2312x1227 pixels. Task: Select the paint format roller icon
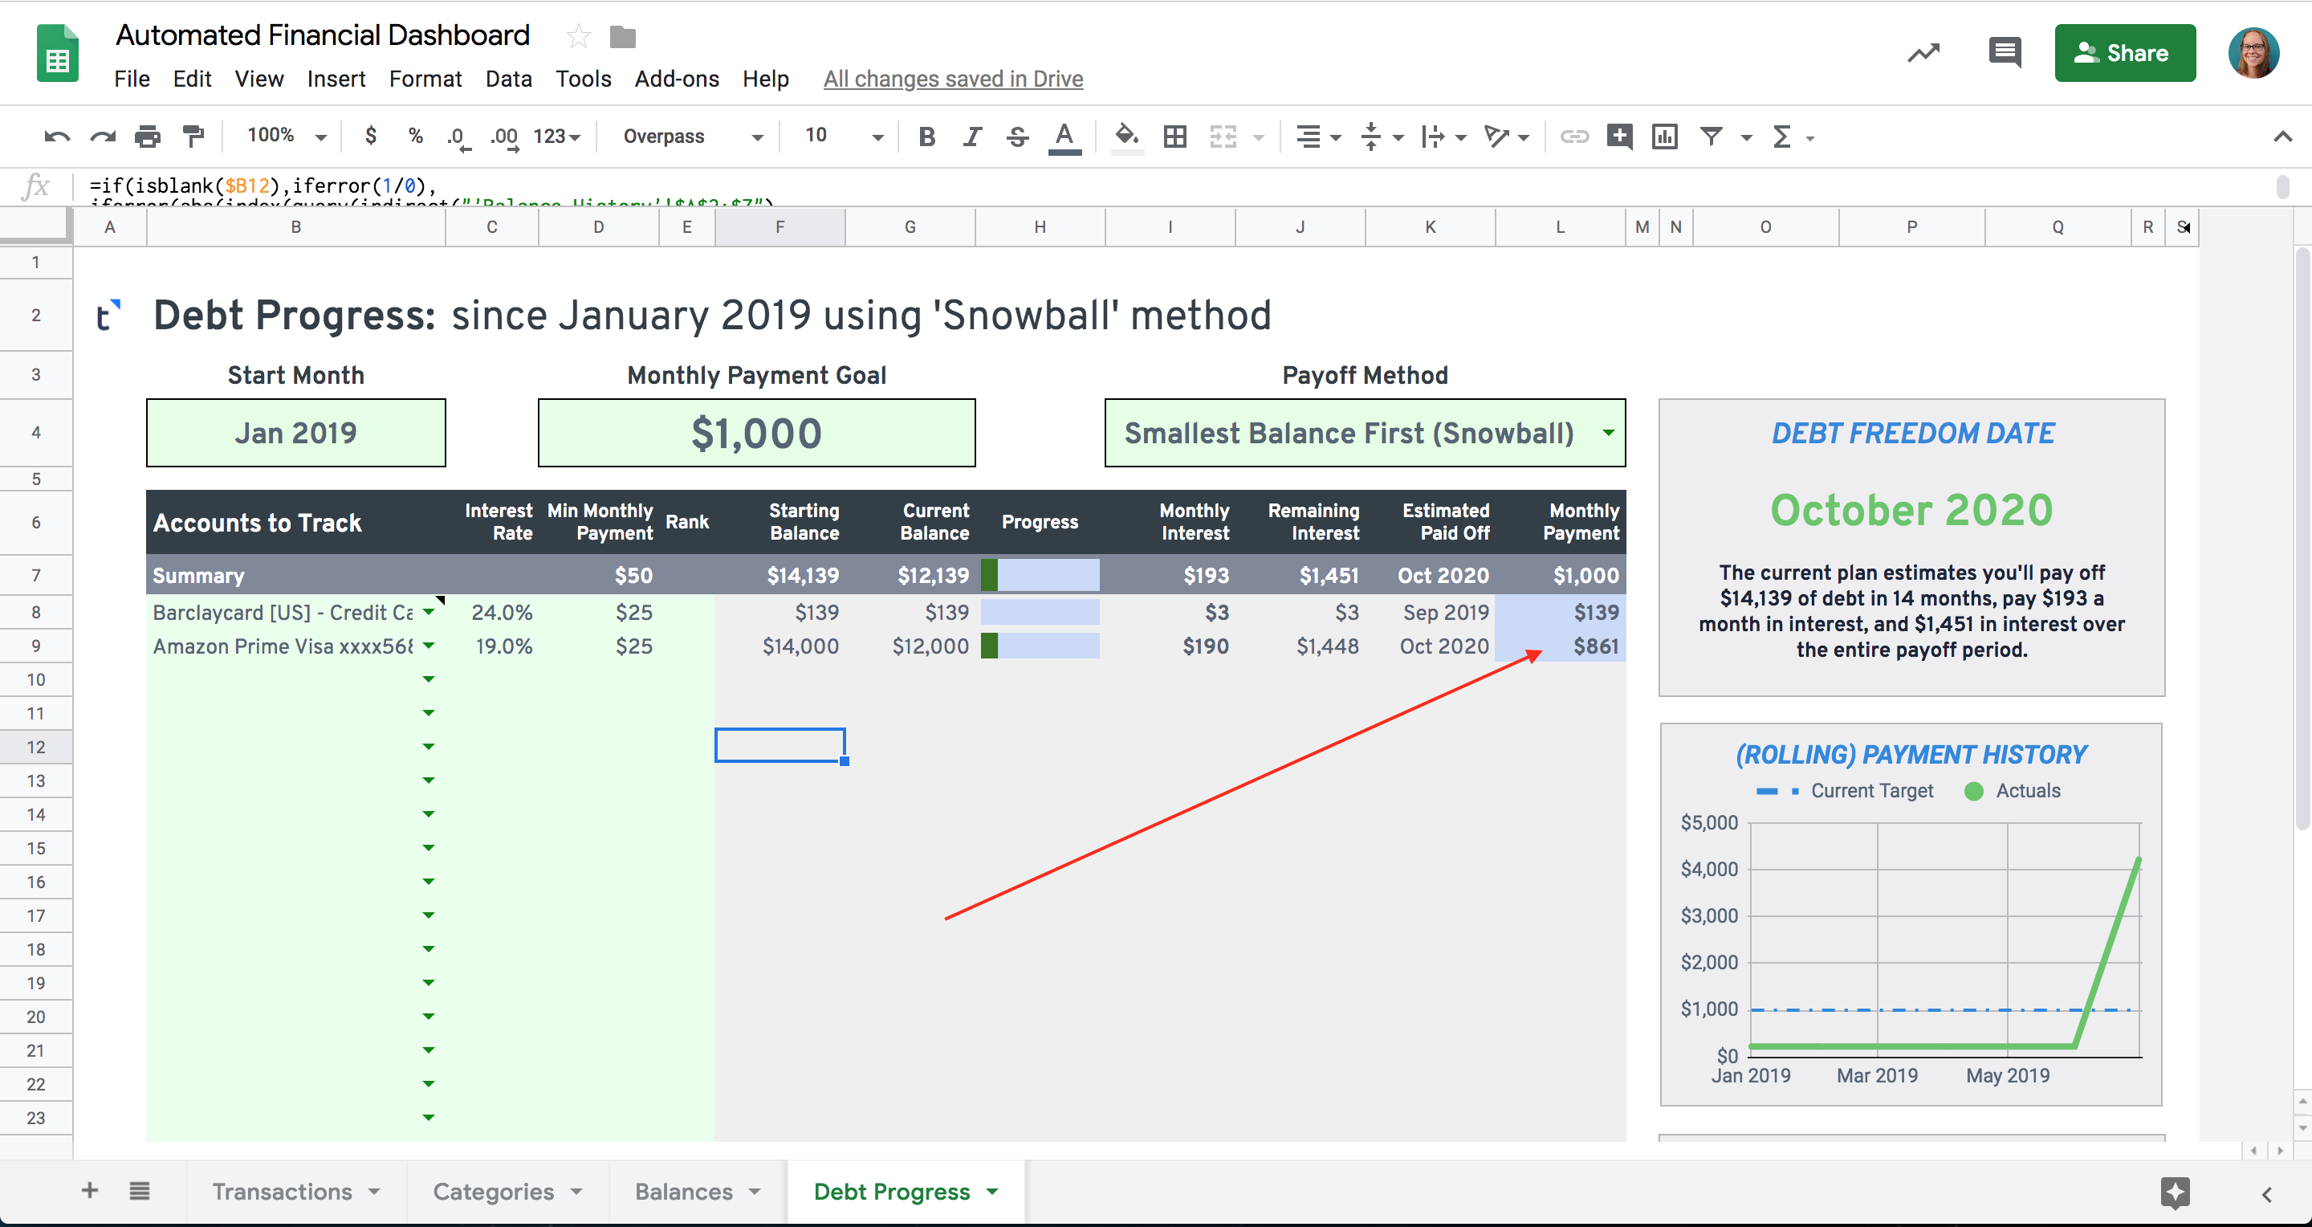click(x=193, y=137)
